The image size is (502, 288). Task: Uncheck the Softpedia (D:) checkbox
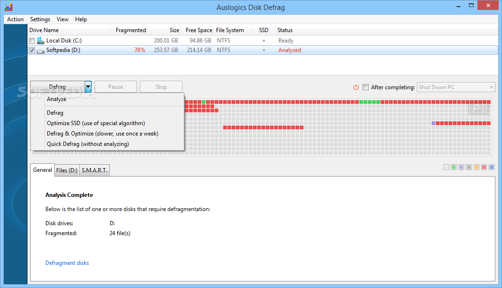32,50
